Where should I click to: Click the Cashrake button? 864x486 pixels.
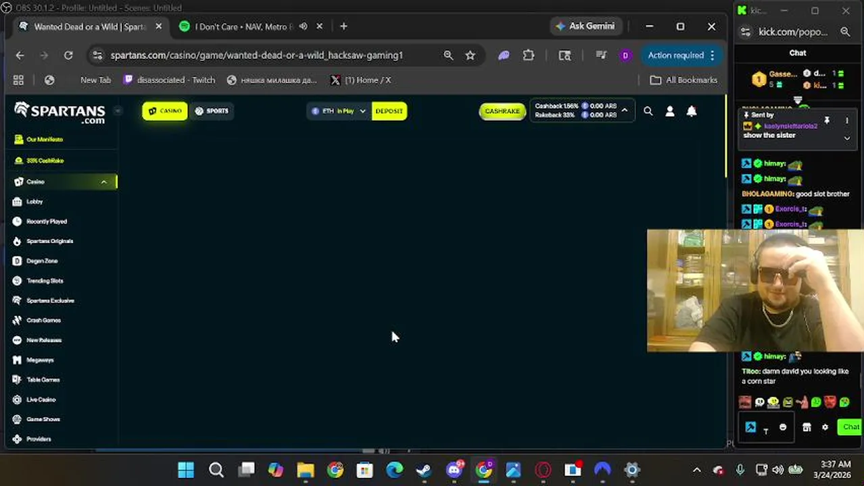click(502, 111)
